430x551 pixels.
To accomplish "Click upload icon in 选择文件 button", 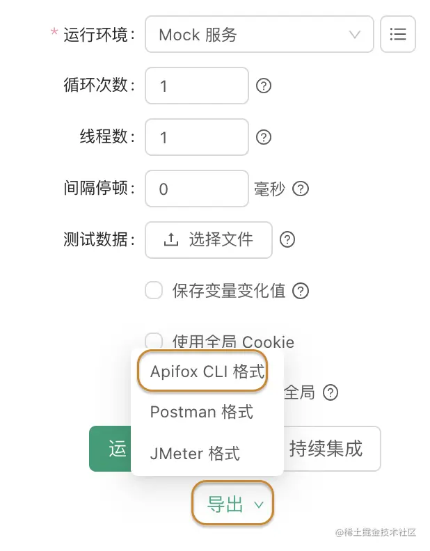I will (170, 240).
